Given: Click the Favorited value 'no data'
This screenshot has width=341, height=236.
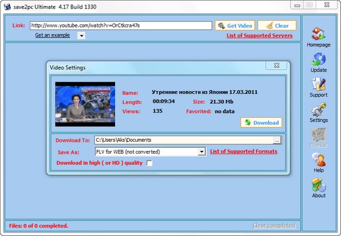Looking at the screenshot, I should pos(225,111).
